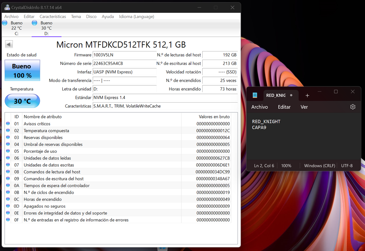Image resolution: width=365 pixels, height=251 pixels.
Task: Click the Estándar field NVM Express 1.4
Action: [x=165, y=97]
